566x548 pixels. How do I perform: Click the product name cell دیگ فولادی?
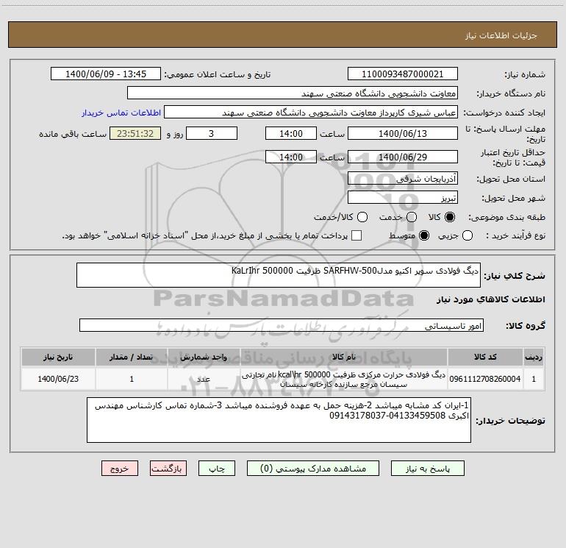click(x=344, y=379)
